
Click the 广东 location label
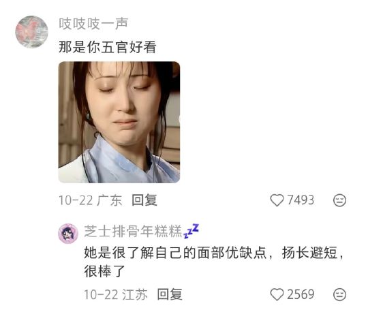click(x=109, y=200)
